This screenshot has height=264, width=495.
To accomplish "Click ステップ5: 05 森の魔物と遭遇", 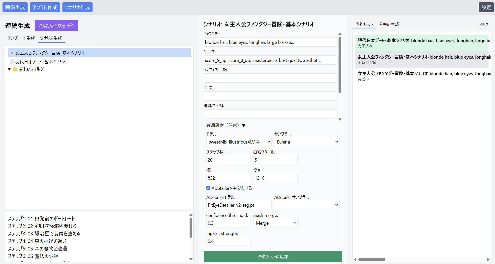I will pos(37,249).
